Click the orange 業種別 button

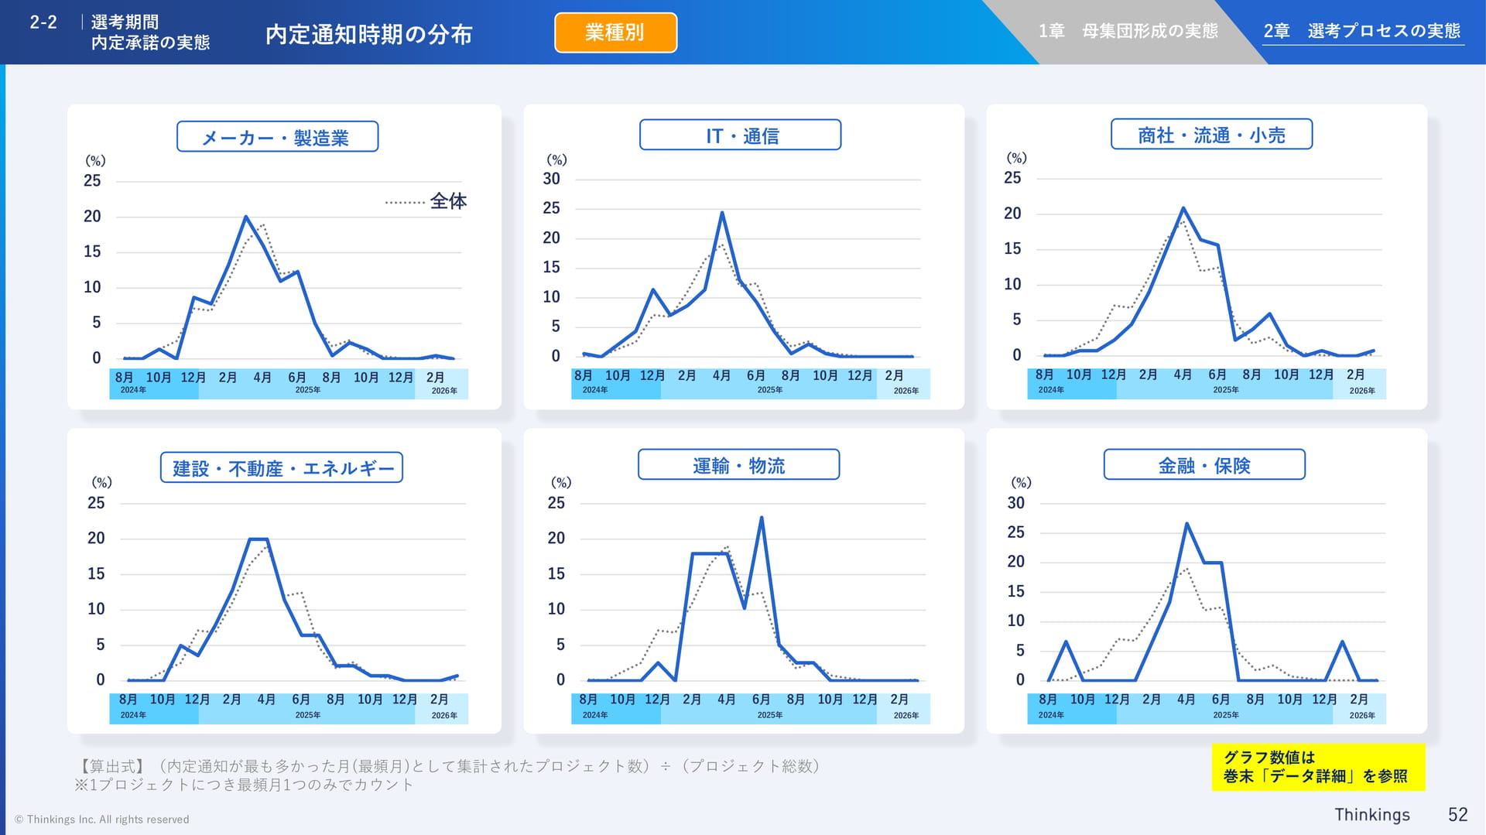[615, 33]
